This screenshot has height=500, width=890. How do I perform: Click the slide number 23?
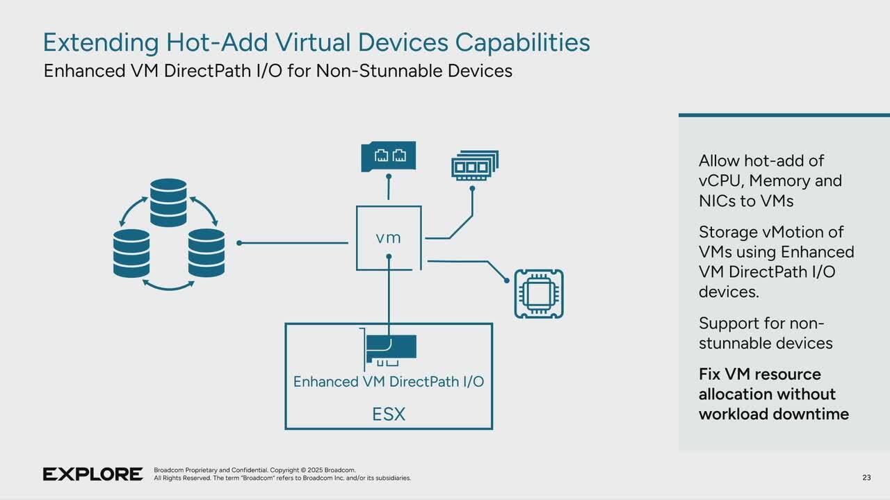tap(866, 477)
